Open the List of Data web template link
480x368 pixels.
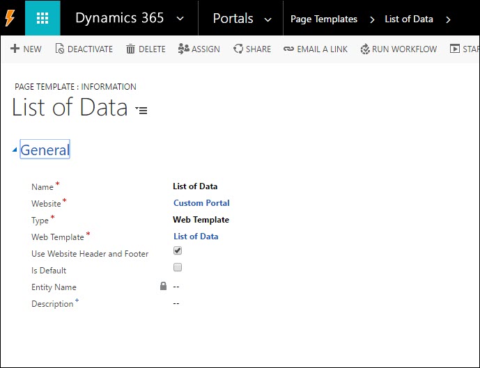click(x=196, y=237)
